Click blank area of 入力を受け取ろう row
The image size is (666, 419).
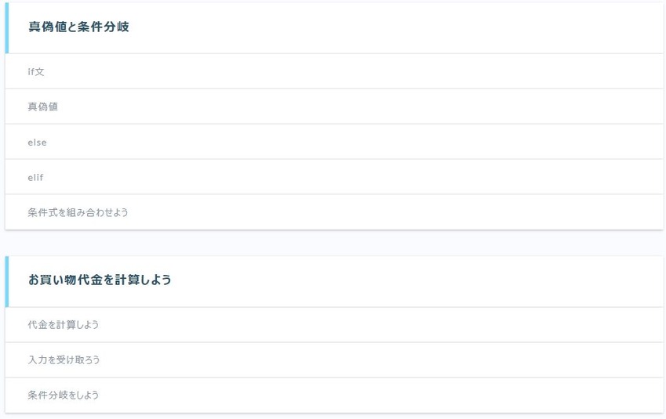(382, 360)
